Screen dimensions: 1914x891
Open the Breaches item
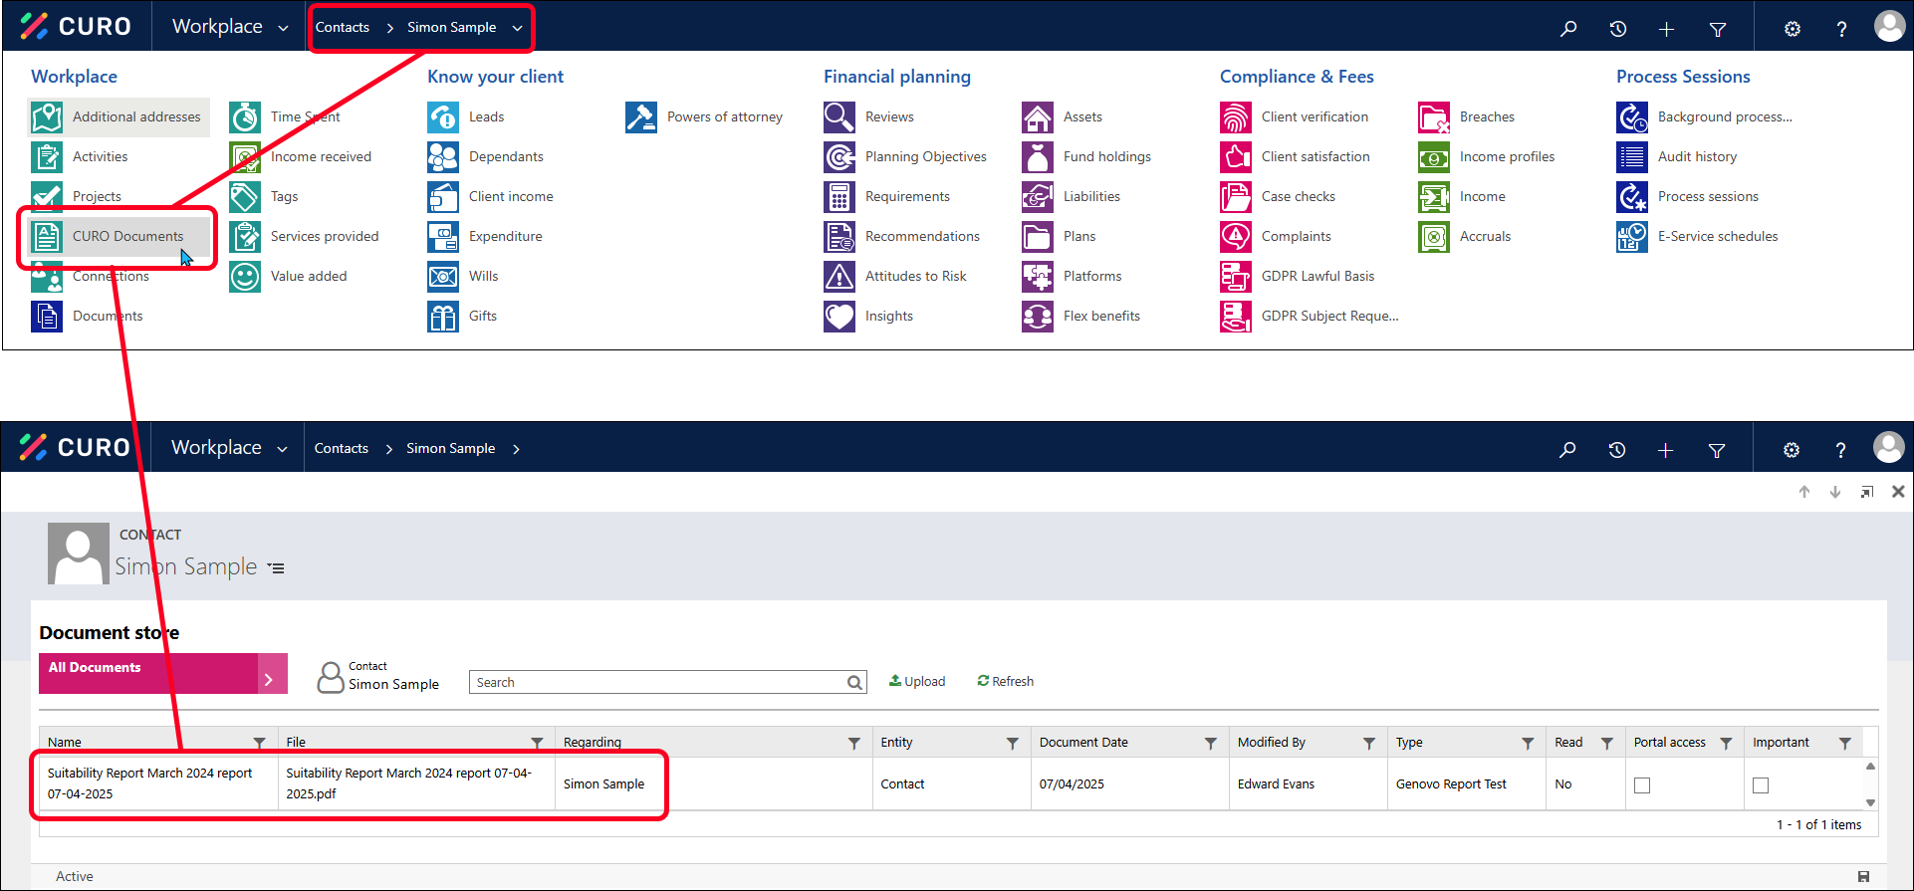coord(1466,117)
